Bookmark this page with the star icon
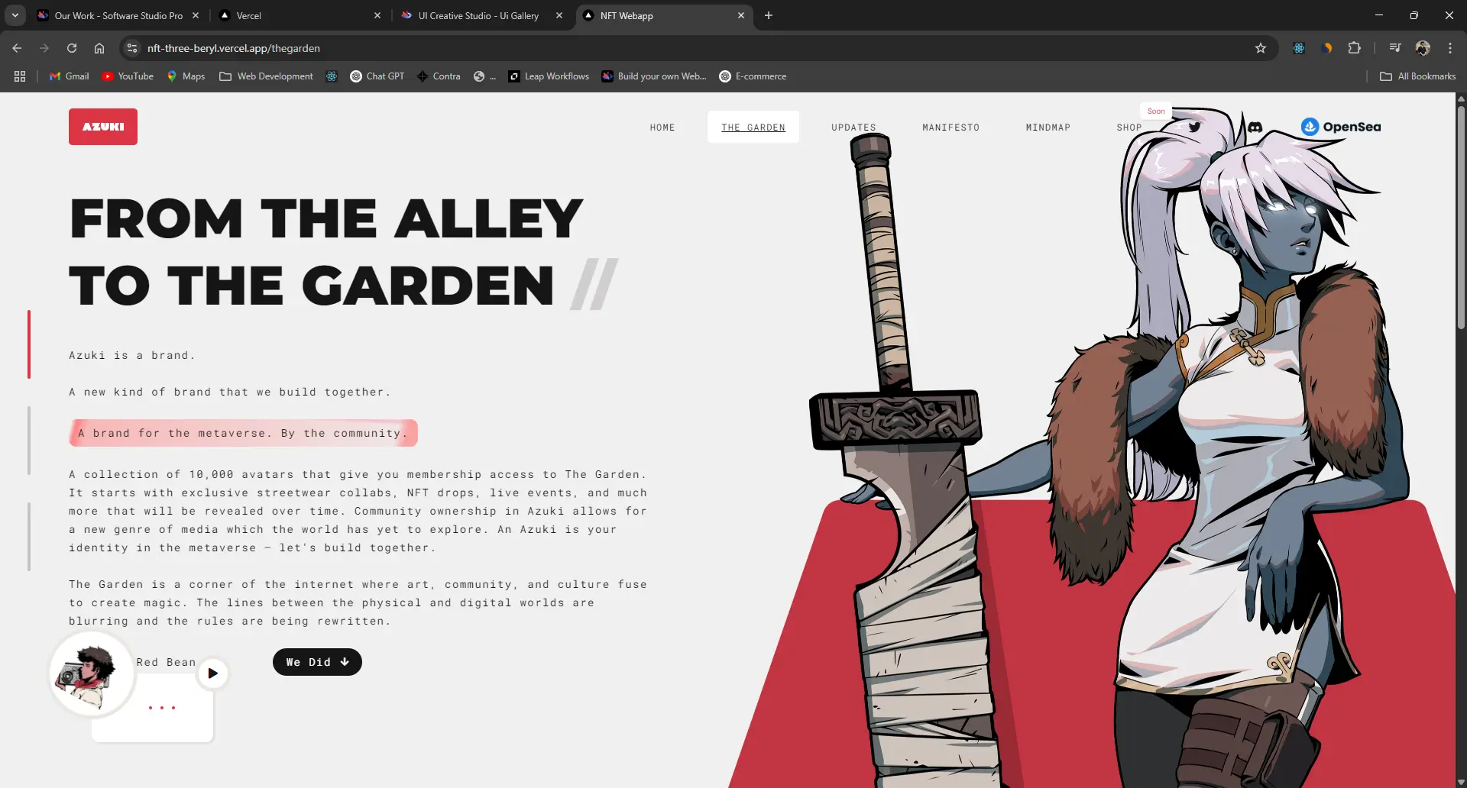The image size is (1467, 788). (1261, 48)
